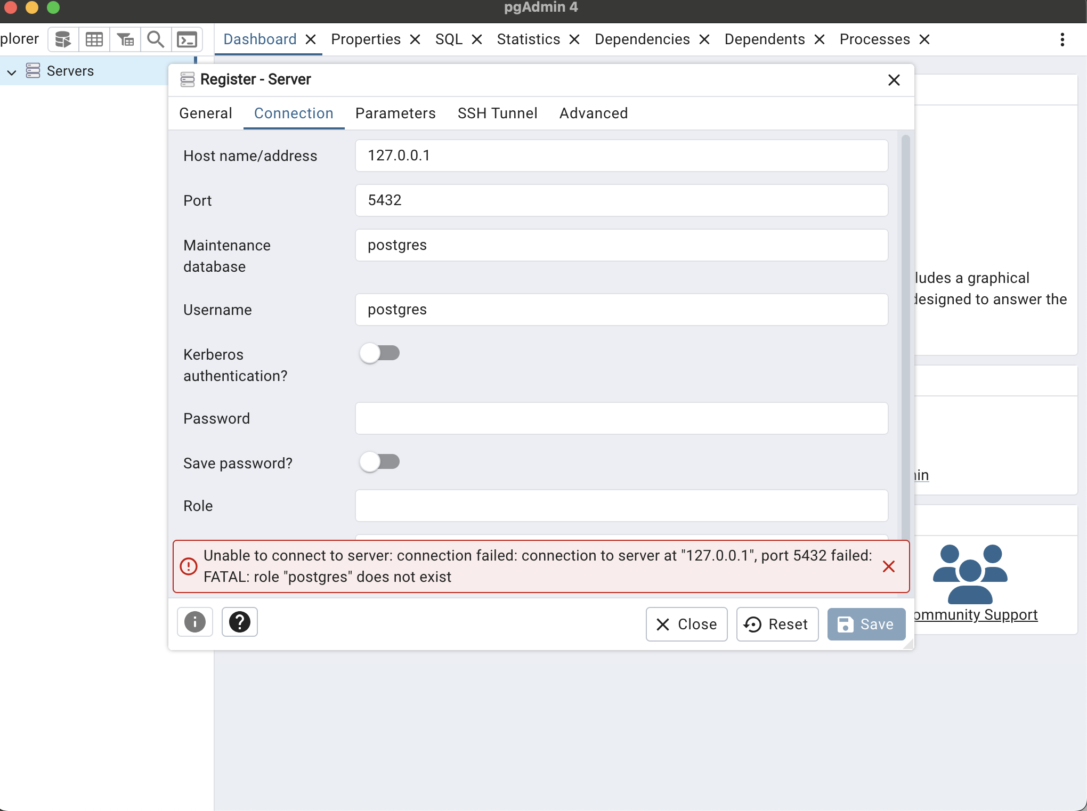Close the Dashboard tab with its X
Screen dimensions: 1087x811
(311, 39)
